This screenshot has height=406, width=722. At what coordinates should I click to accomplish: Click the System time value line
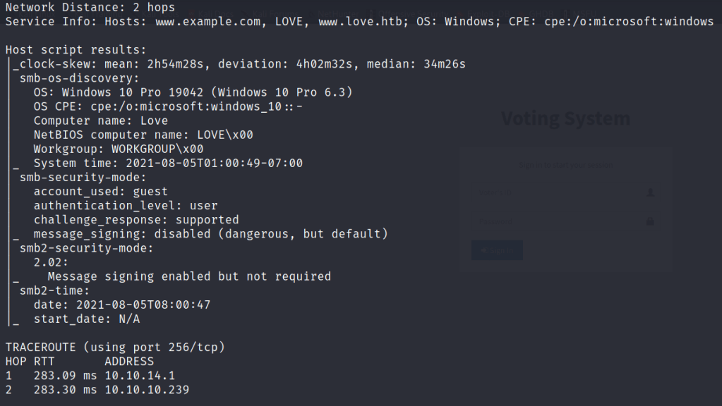point(168,163)
